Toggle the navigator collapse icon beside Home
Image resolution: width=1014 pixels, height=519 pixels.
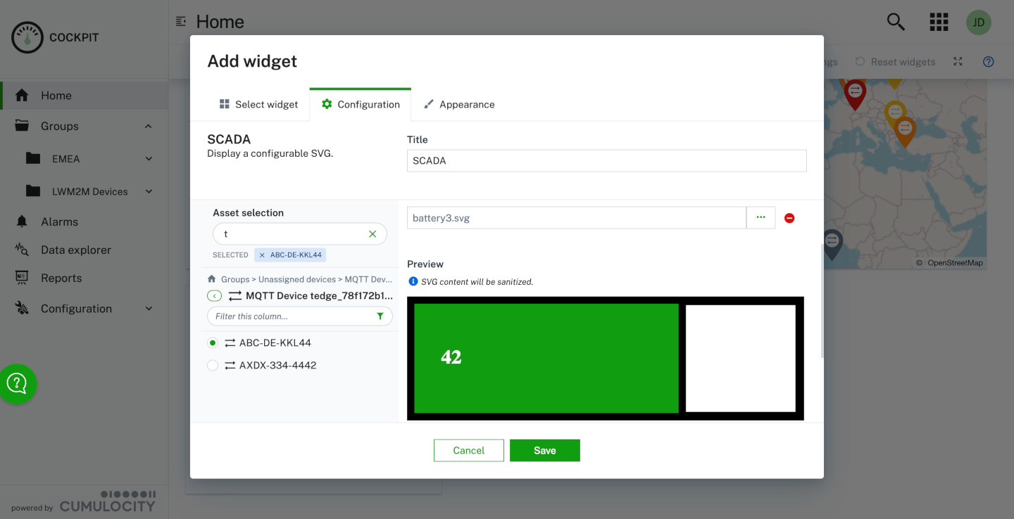[x=181, y=22]
